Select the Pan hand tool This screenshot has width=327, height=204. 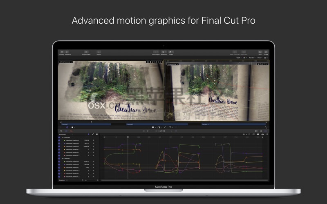coord(73,127)
